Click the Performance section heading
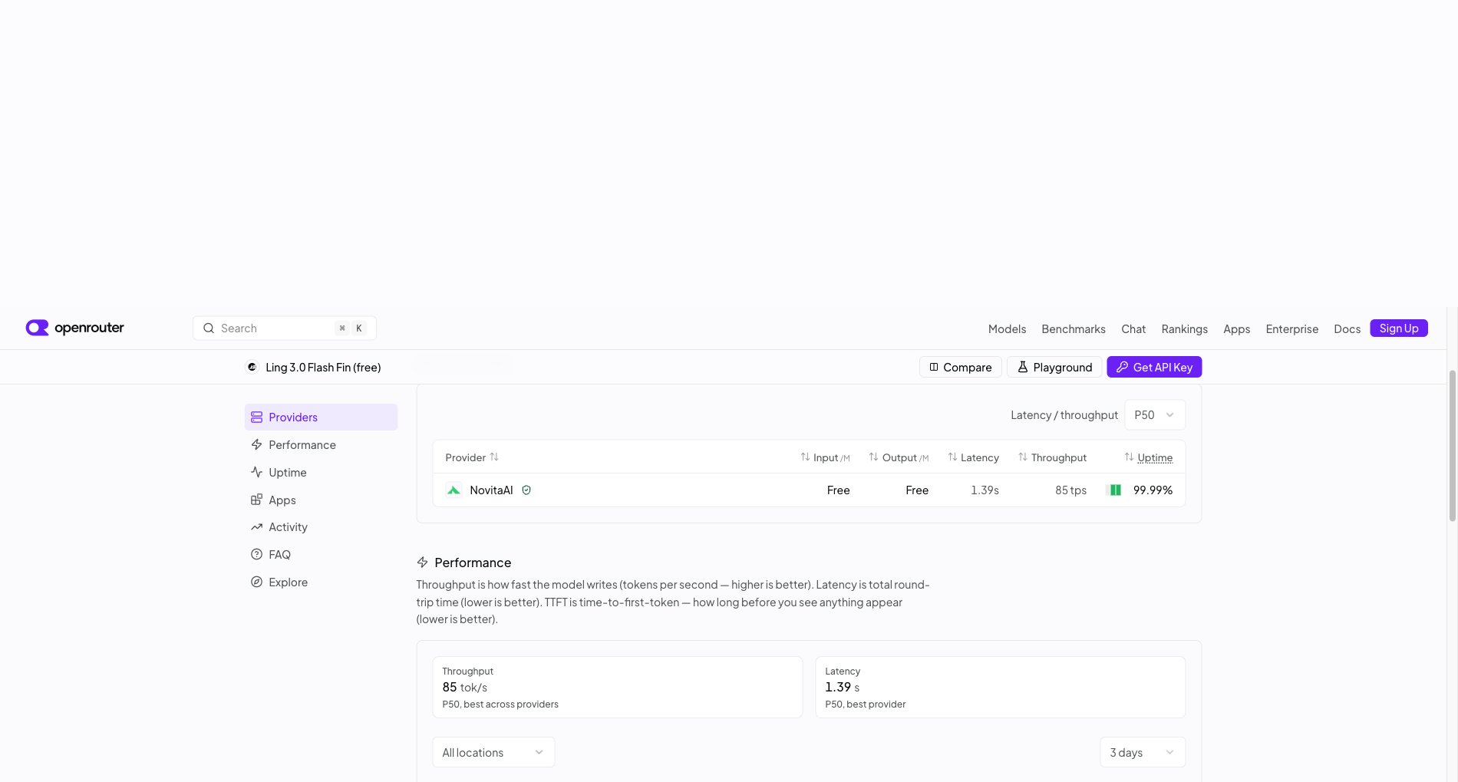 tap(473, 563)
